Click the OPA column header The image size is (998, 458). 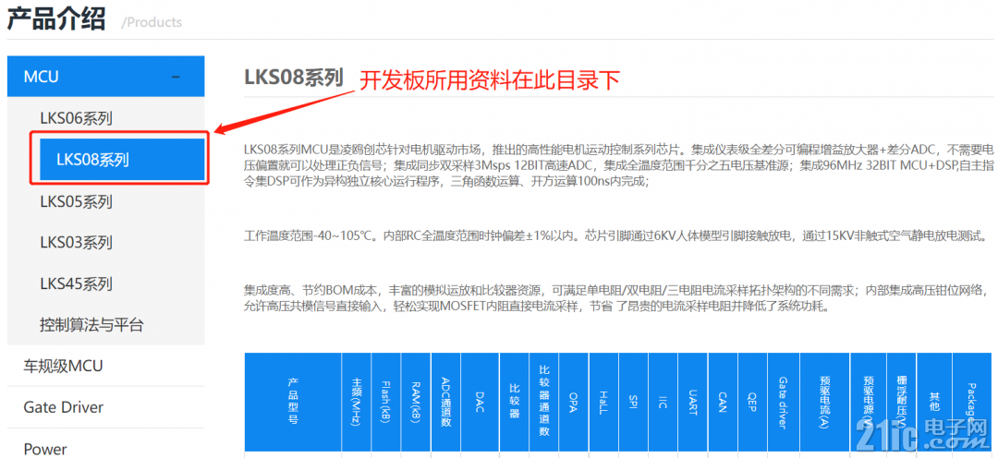574,402
